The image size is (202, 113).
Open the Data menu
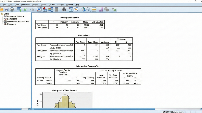pos(17,5)
